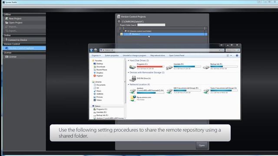
Task: Open the DVD RW Drive icon
Action: (133, 78)
